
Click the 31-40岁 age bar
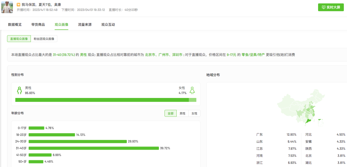click(x=93, y=148)
